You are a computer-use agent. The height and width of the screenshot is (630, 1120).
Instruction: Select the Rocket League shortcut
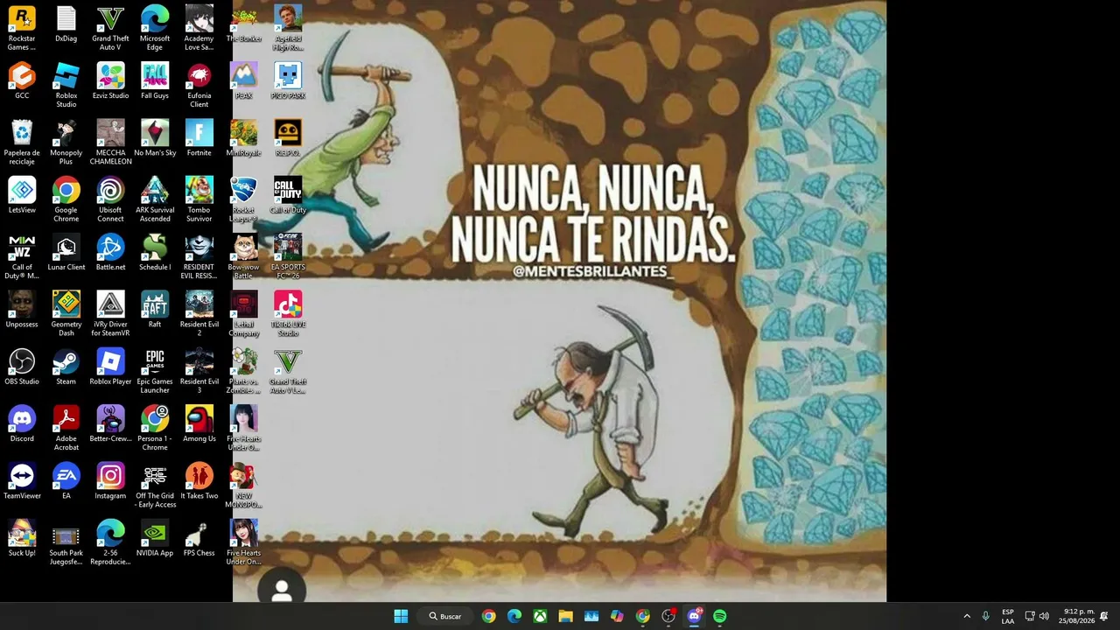click(x=244, y=199)
